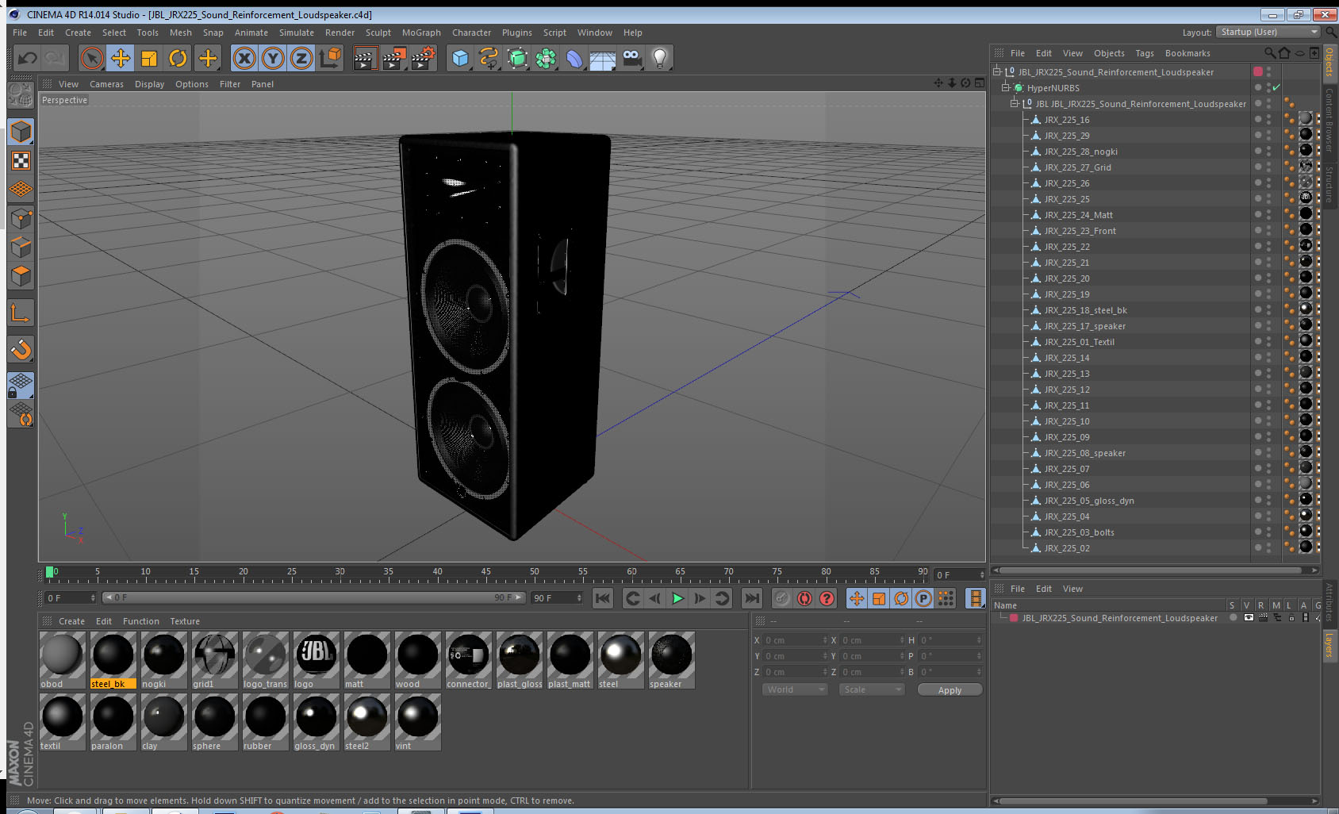Screen dimensions: 1339x814
Task: Collapse the HyperNURBS tree node
Action: tap(1005, 88)
